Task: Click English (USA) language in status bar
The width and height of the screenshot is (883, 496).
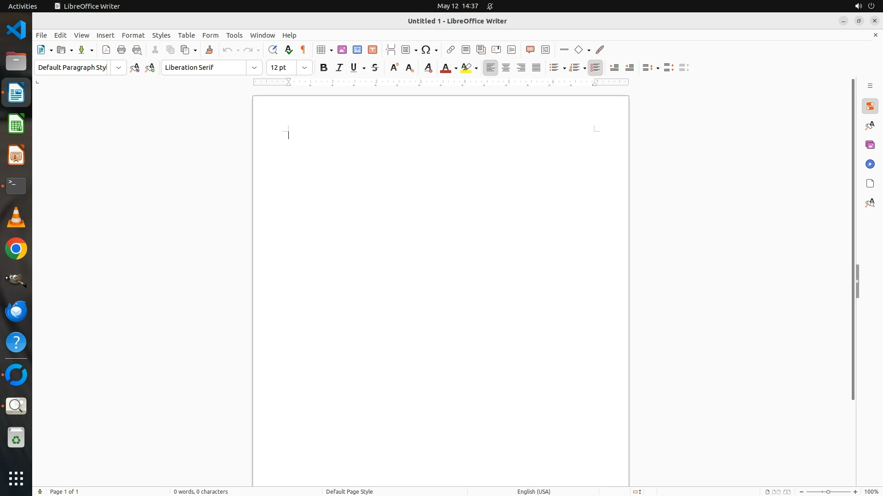Action: [x=533, y=491]
